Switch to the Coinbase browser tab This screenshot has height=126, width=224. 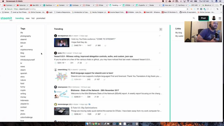77,5
